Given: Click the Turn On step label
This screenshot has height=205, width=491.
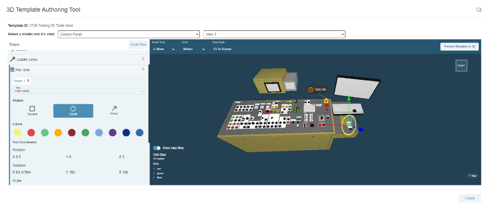Looking at the screenshot, I should click(317, 89).
